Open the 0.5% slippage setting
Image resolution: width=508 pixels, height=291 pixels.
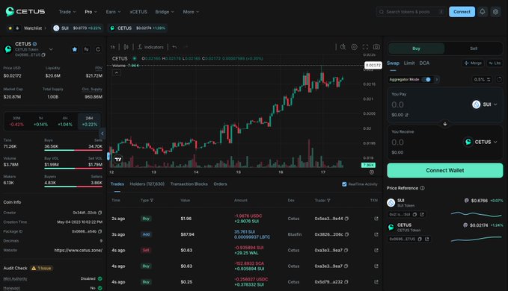[x=482, y=79]
